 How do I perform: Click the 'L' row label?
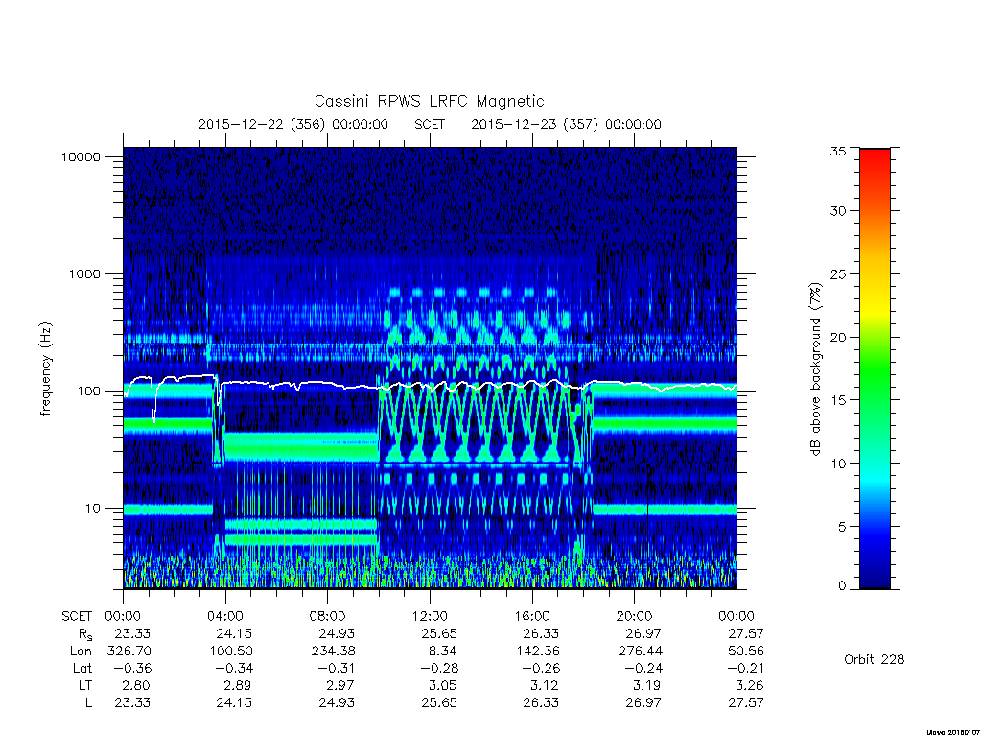(88, 703)
